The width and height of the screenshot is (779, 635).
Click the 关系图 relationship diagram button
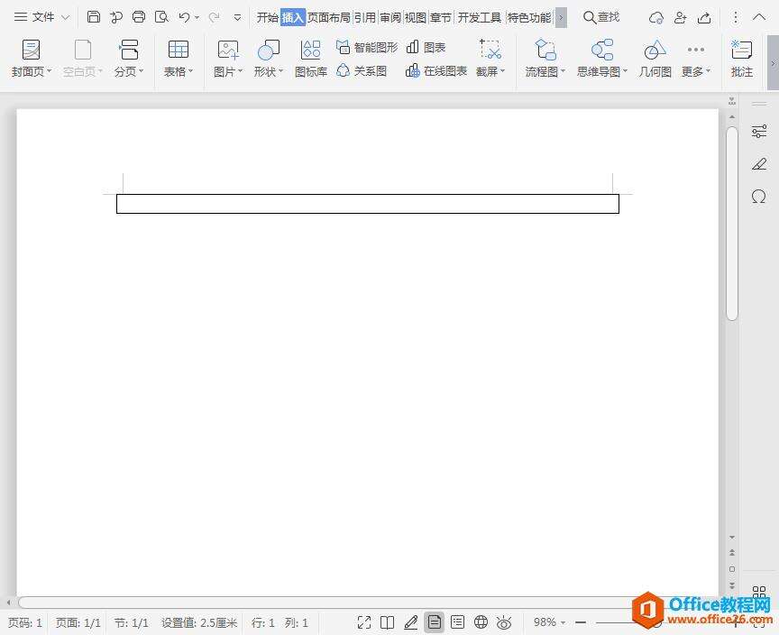pyautogui.click(x=362, y=70)
